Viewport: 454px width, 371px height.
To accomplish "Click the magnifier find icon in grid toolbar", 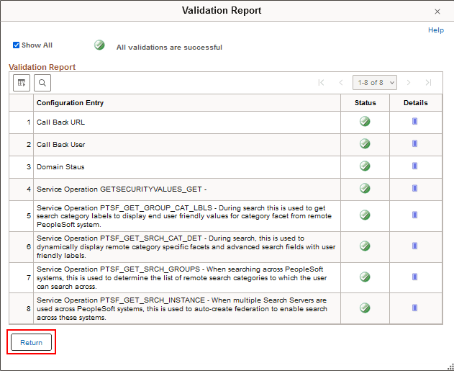I will click(42, 83).
